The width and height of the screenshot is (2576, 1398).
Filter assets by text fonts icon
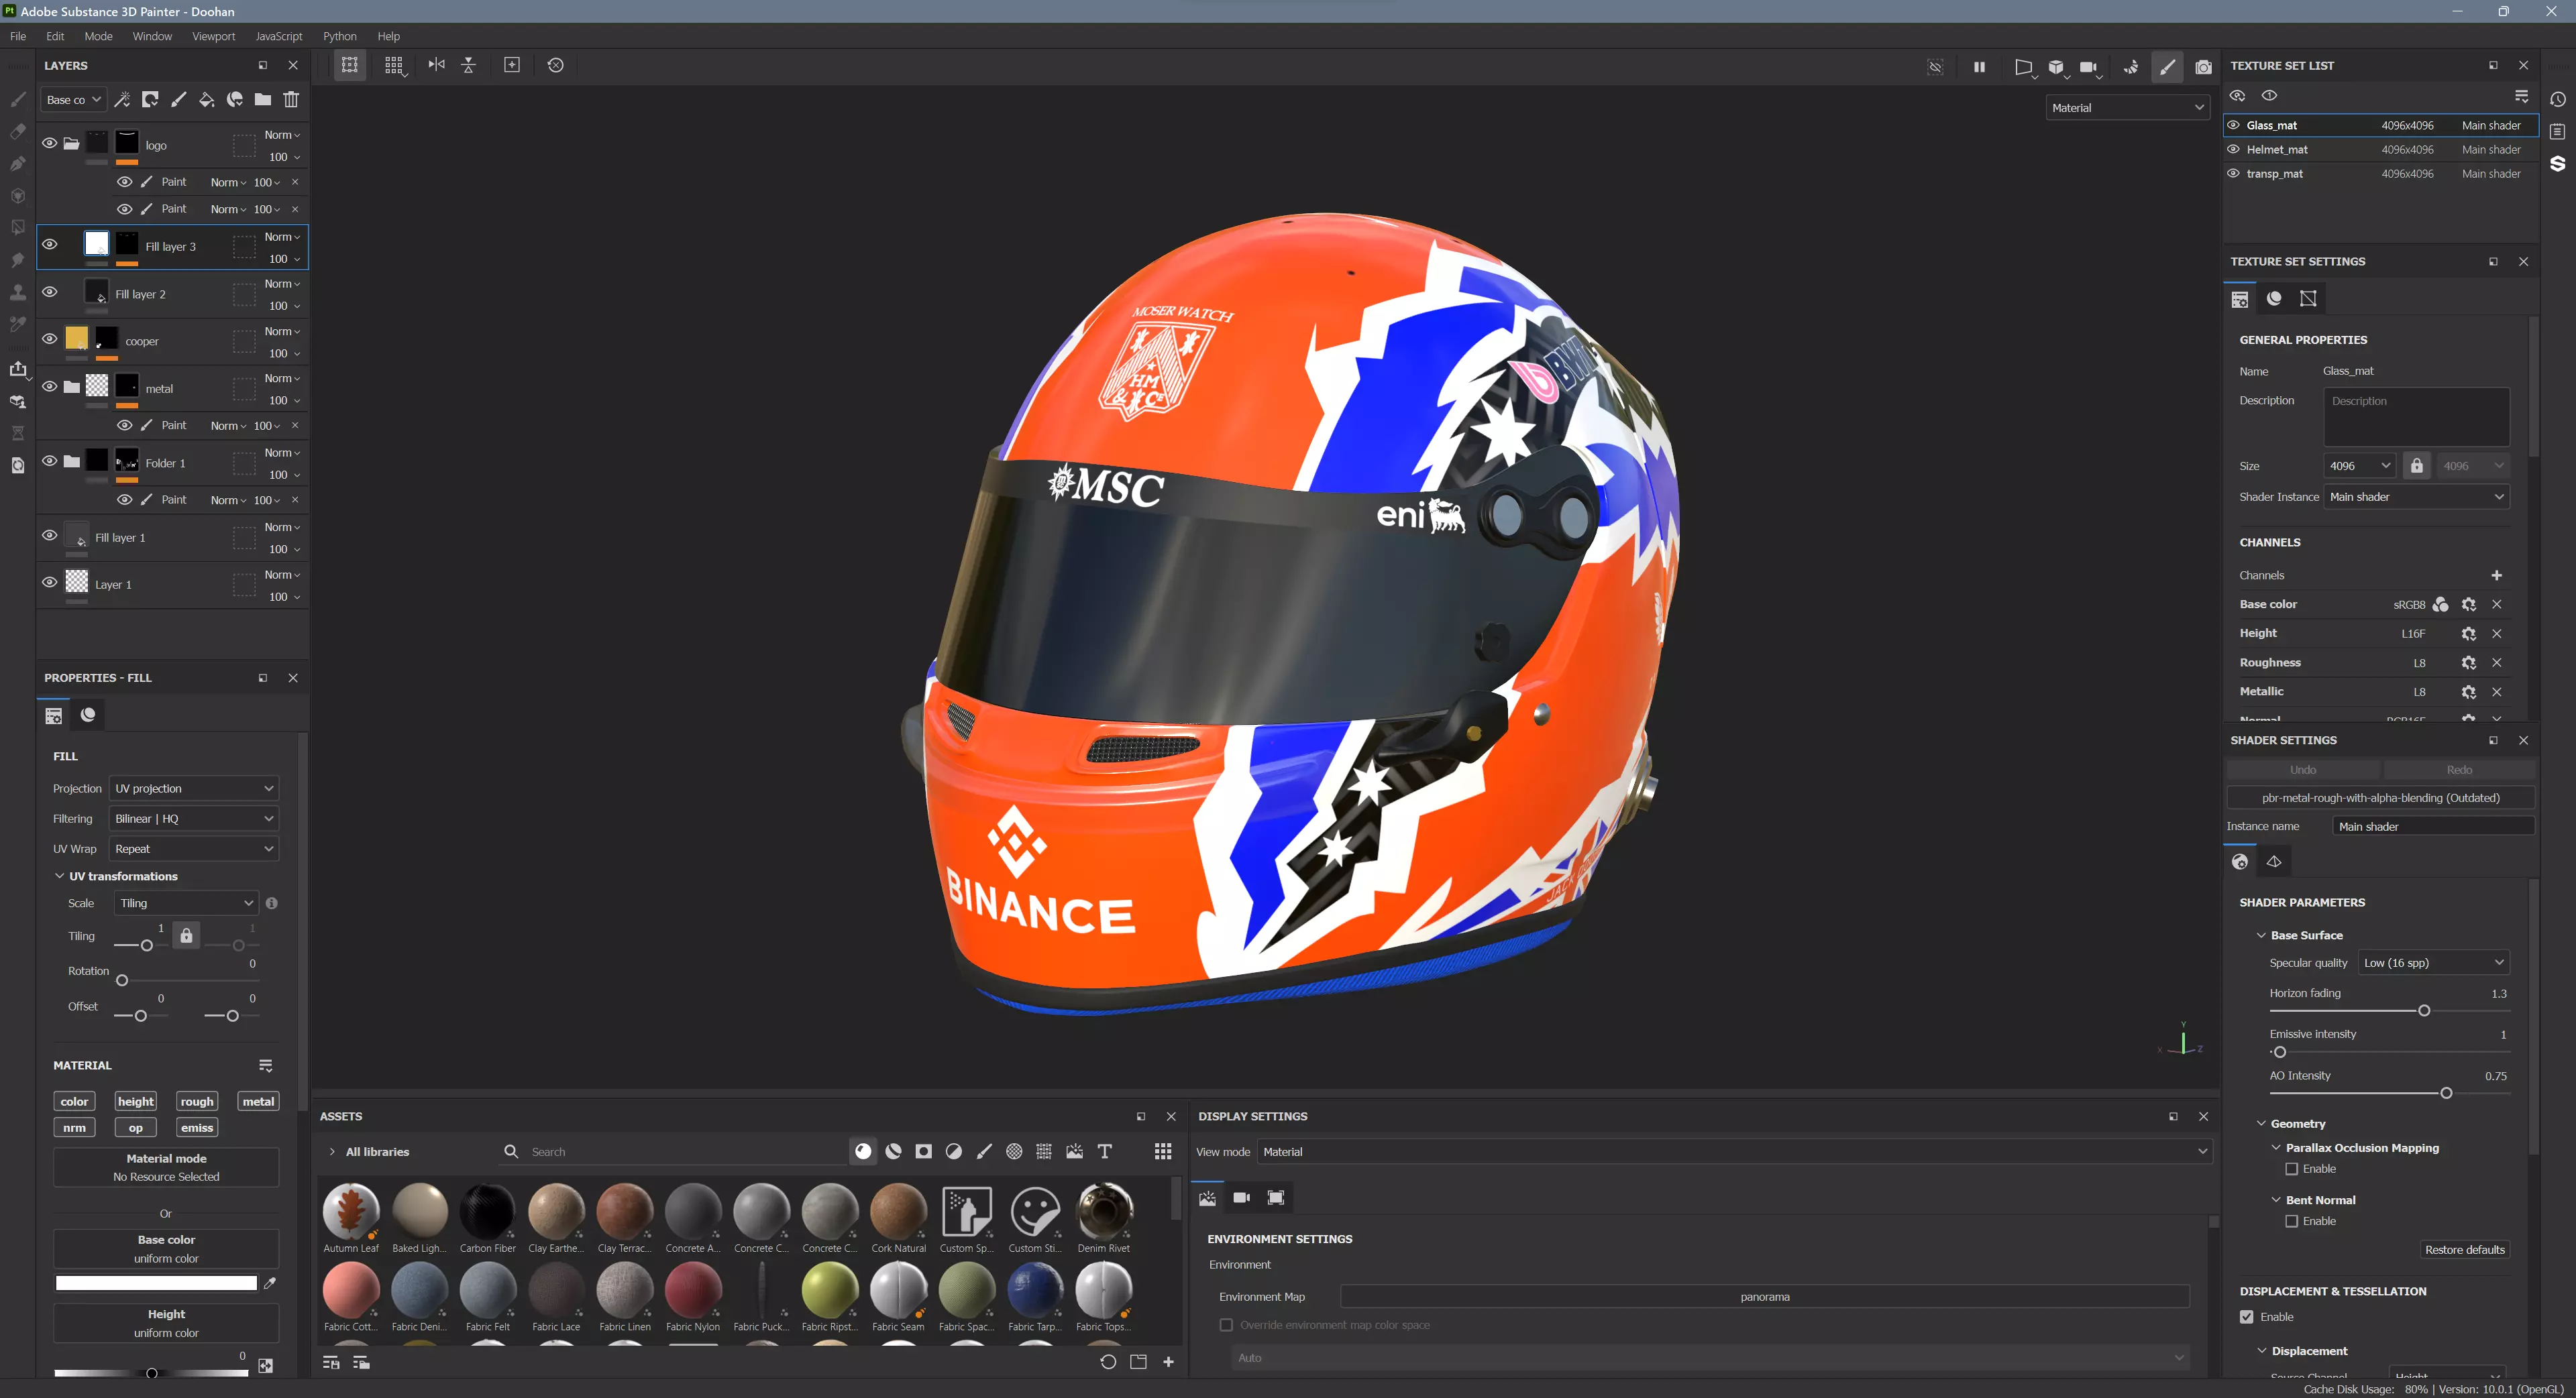(1105, 1151)
